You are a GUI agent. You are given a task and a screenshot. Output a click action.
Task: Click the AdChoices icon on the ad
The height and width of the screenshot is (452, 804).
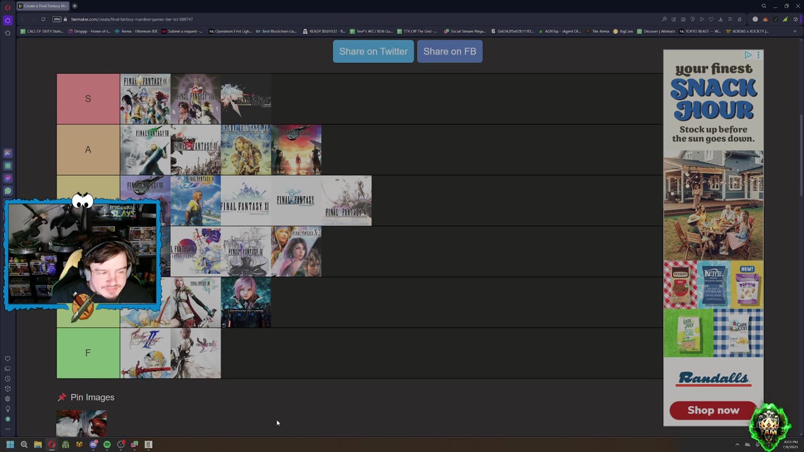pos(748,55)
